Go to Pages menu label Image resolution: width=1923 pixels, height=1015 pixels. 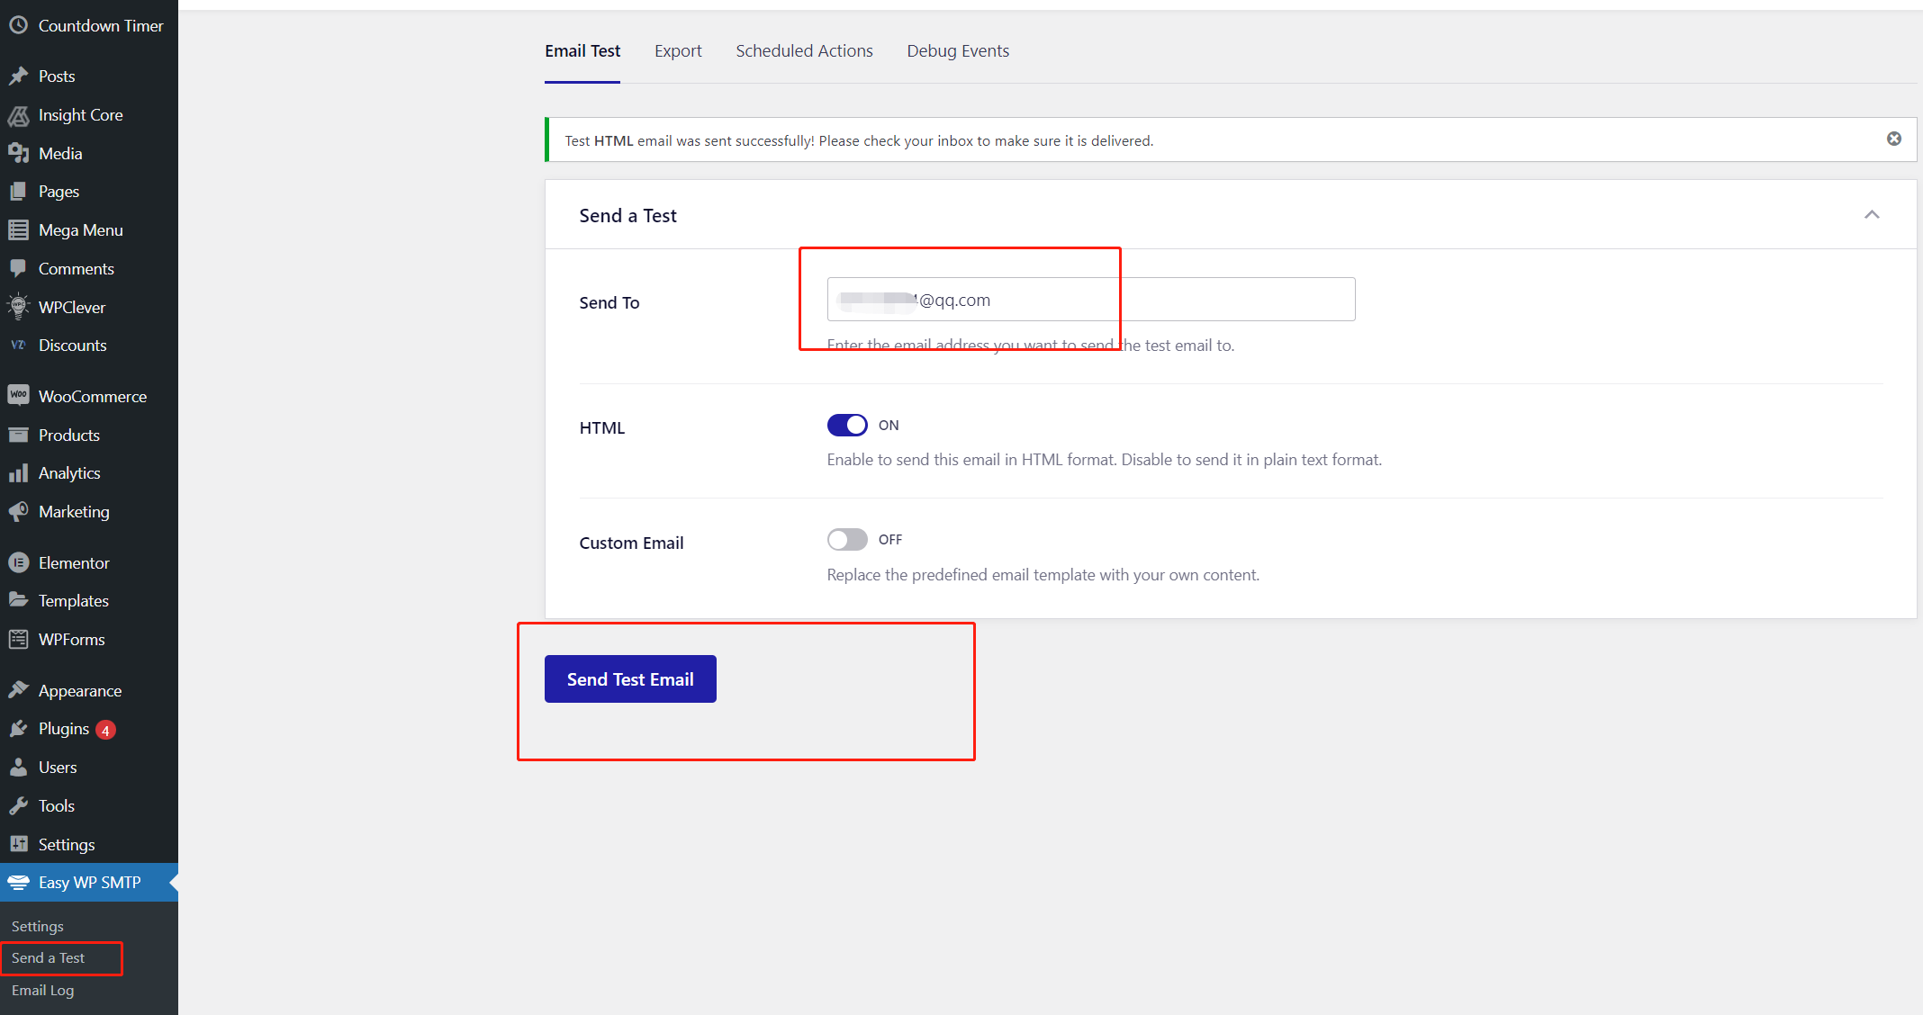point(59,192)
